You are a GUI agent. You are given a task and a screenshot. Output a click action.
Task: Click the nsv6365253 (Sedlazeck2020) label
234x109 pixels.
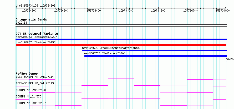[x=36, y=37]
